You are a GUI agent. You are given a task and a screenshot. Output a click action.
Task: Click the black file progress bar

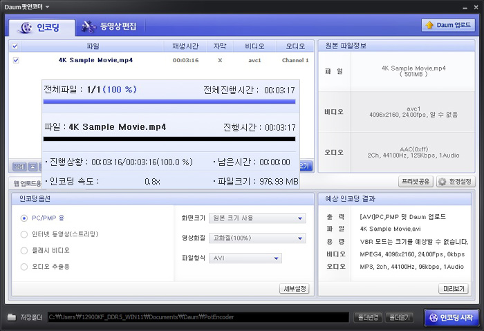click(x=169, y=139)
